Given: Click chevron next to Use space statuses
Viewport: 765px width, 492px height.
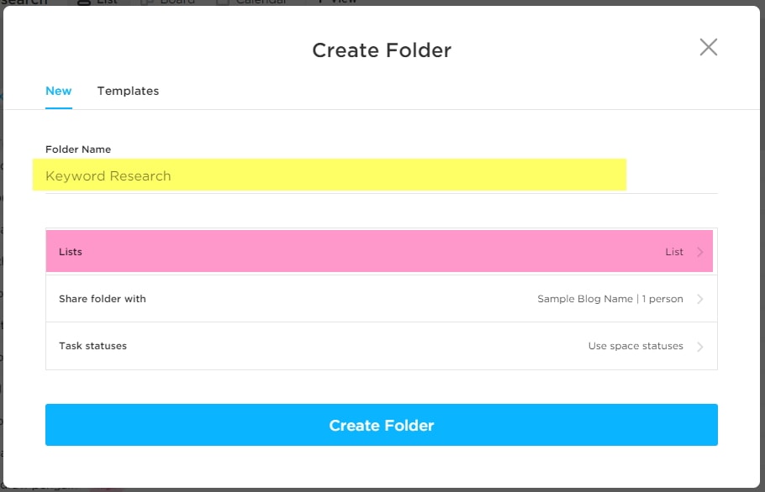Looking at the screenshot, I should (x=700, y=347).
